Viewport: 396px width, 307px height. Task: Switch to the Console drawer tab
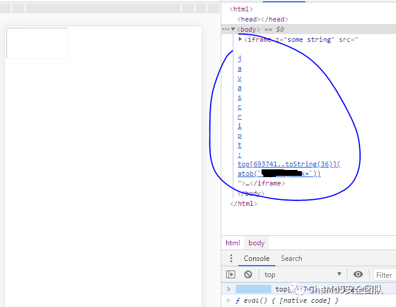(x=257, y=259)
